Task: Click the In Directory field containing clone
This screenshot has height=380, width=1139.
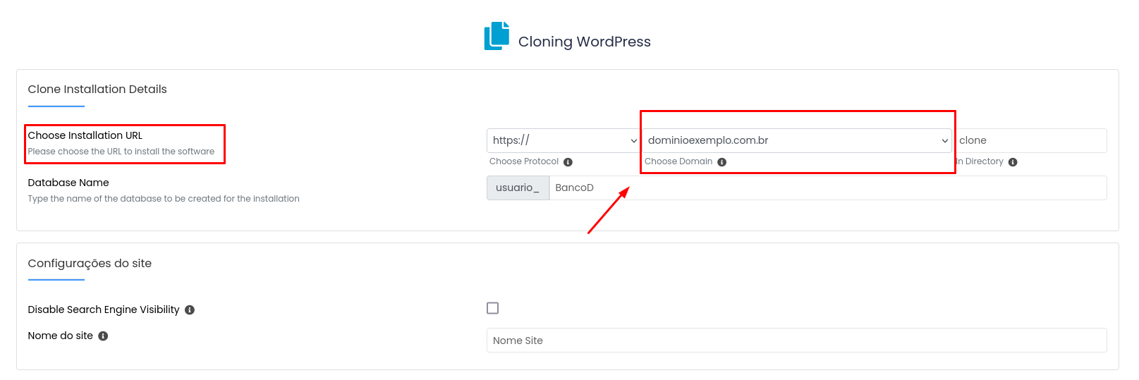Action: pos(1030,140)
